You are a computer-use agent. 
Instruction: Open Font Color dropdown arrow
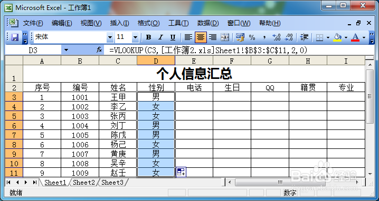(x=364, y=37)
